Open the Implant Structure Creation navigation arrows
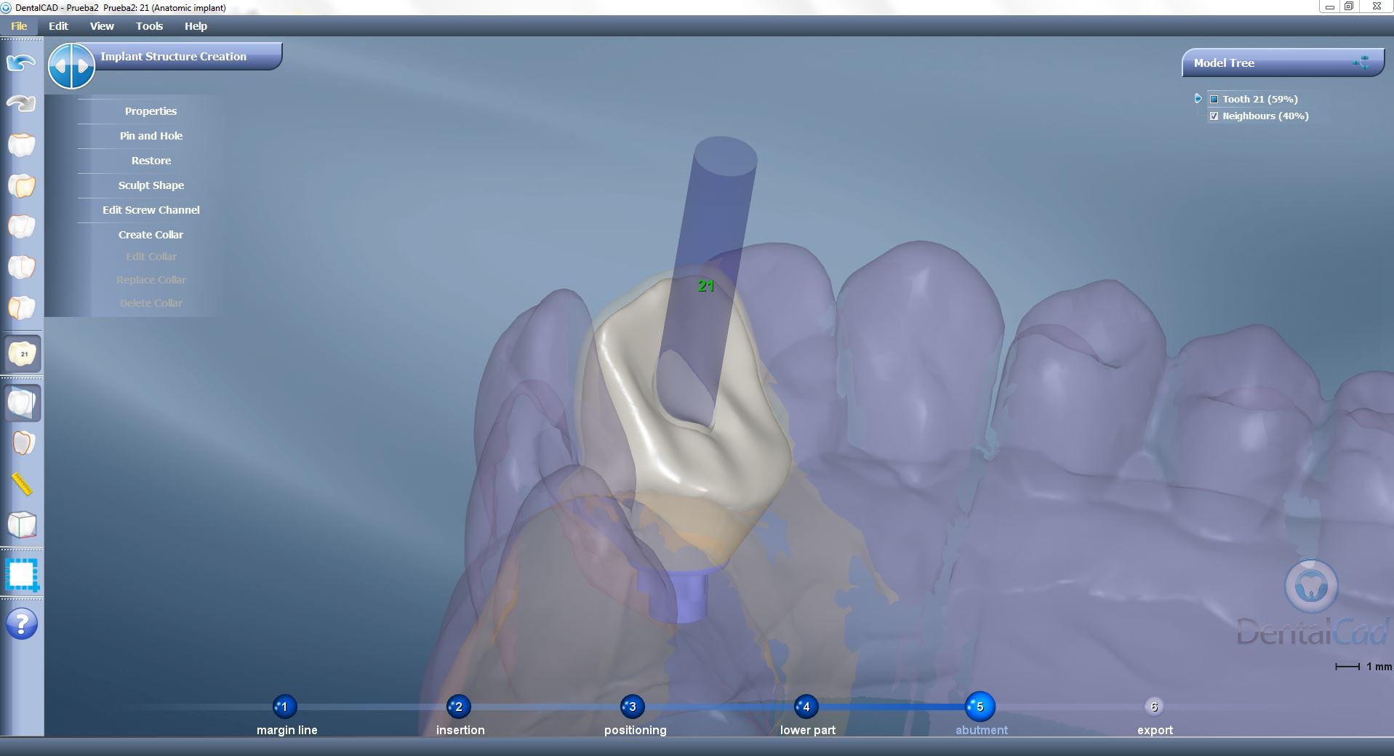This screenshot has height=756, width=1394. [x=72, y=65]
